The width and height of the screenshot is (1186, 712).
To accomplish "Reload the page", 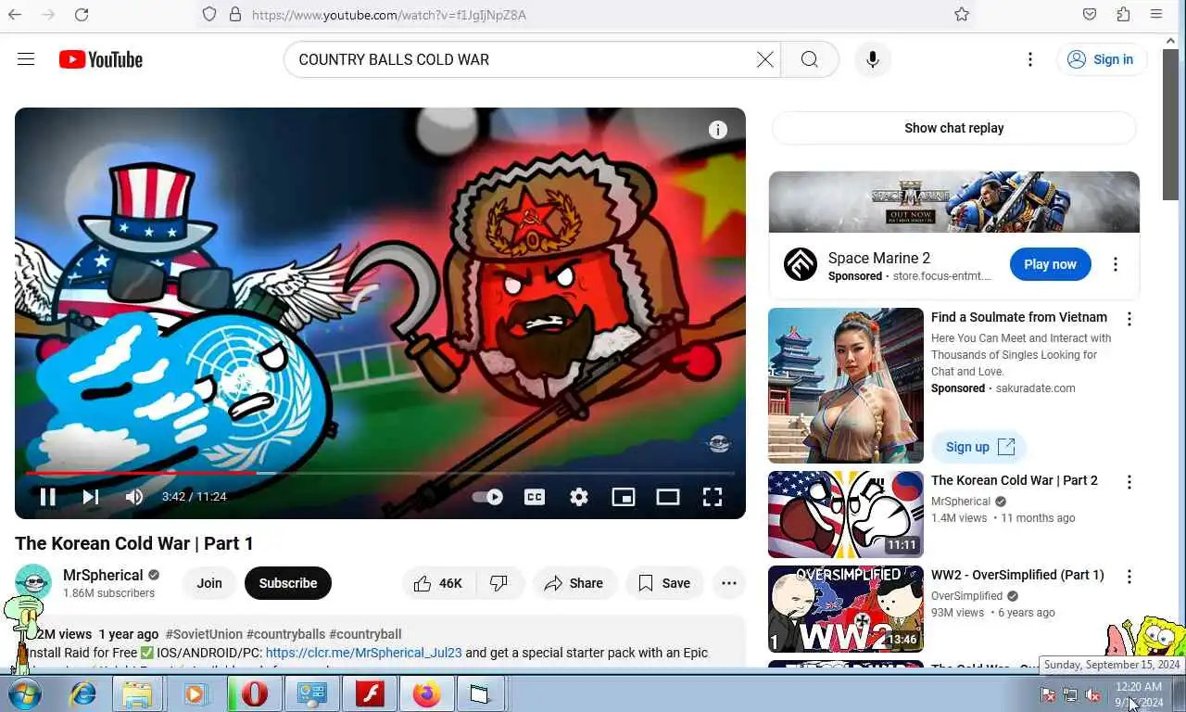I will click(x=82, y=14).
